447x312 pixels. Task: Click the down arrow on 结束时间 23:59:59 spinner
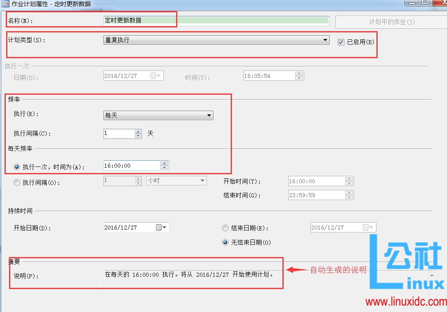pos(350,197)
